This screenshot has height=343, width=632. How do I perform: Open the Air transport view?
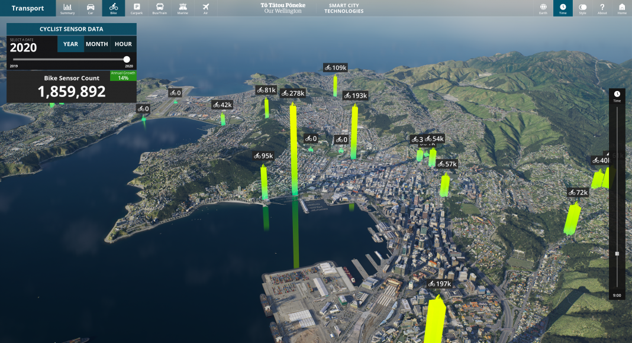205,8
